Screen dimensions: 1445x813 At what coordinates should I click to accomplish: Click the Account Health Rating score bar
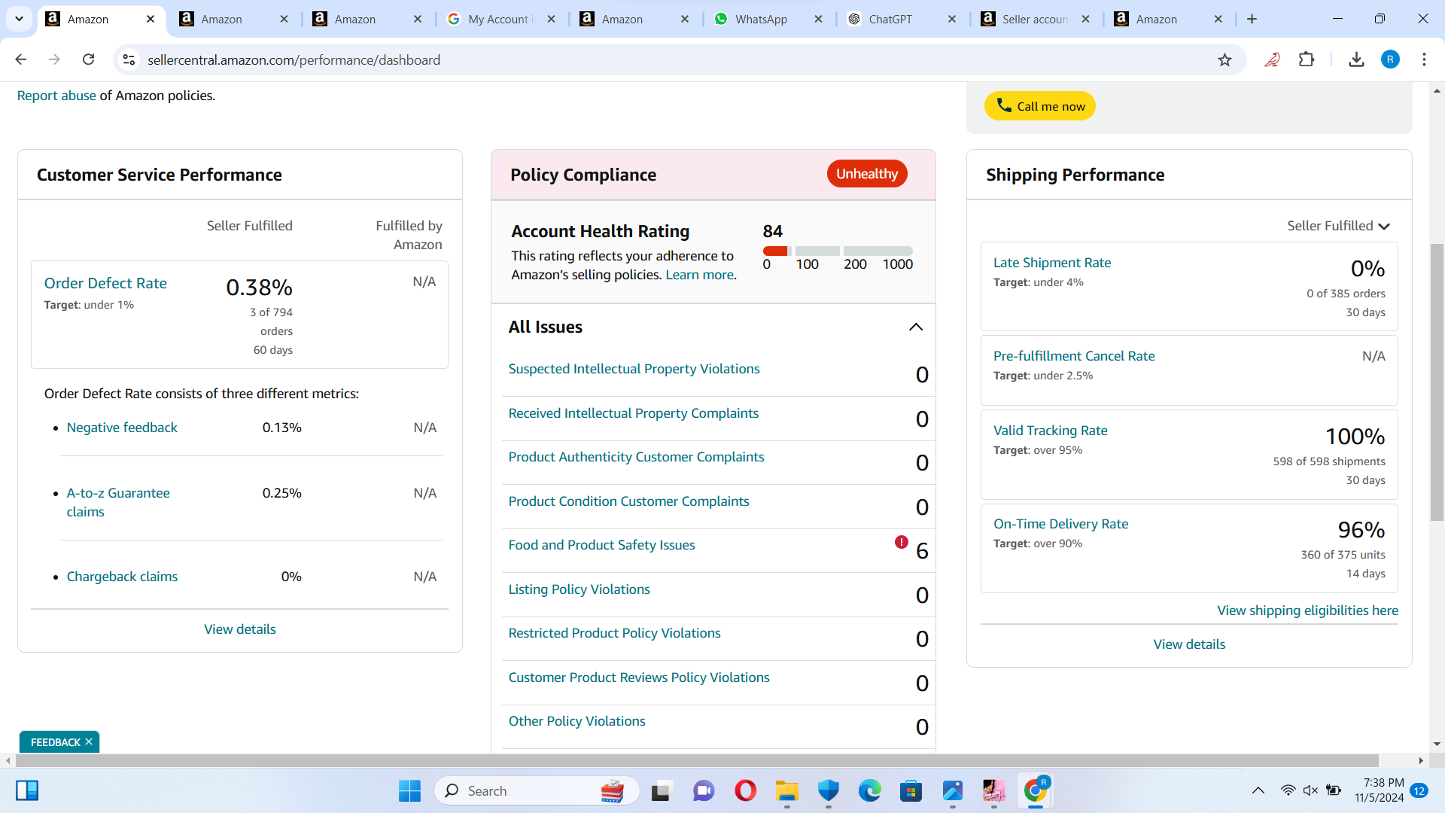838,251
